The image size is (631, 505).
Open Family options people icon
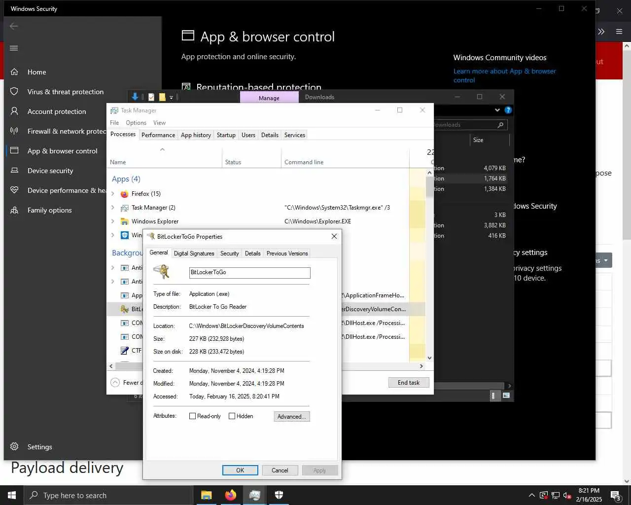tap(14, 210)
